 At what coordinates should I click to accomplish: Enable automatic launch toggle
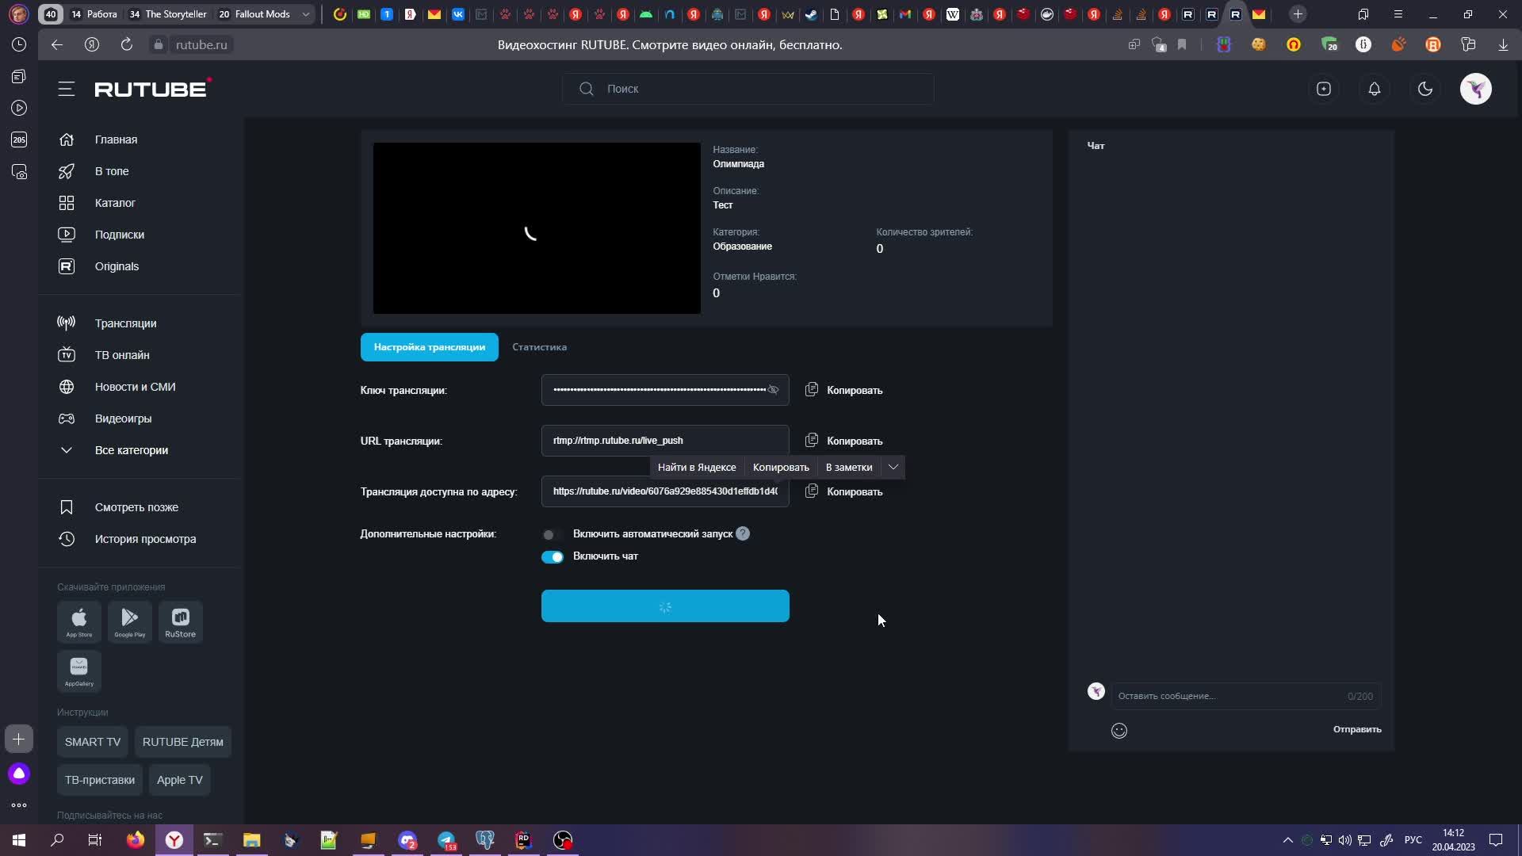pyautogui.click(x=552, y=535)
